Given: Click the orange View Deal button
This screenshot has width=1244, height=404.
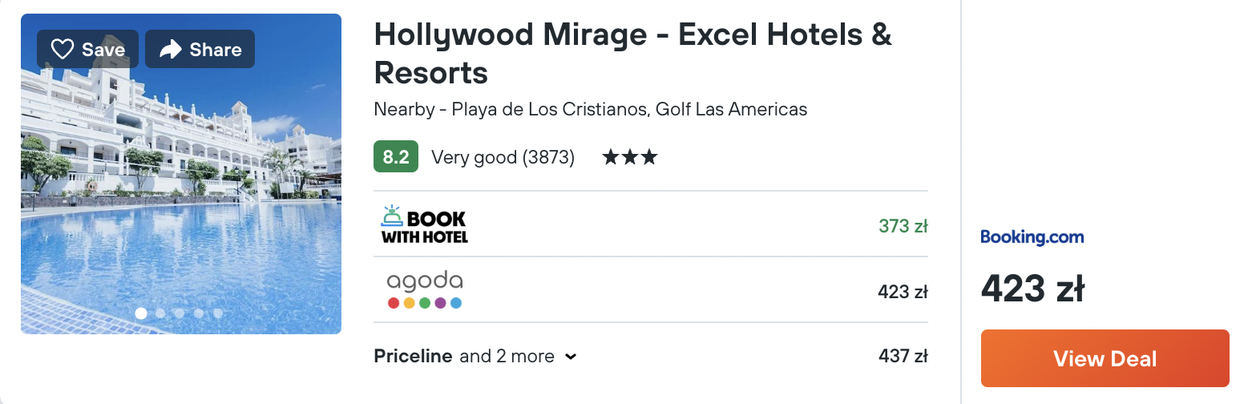Looking at the screenshot, I should [x=1105, y=358].
